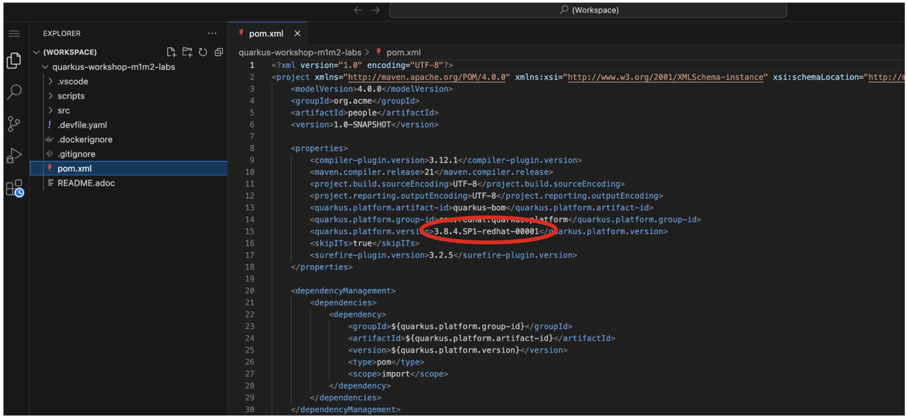Open the .gitignore file
Screen dimensions: 907x418
coord(129,154)
